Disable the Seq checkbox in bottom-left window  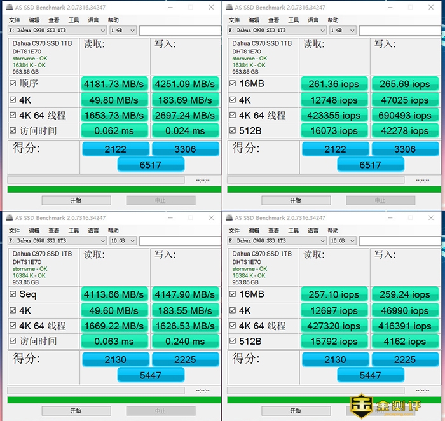(x=13, y=294)
